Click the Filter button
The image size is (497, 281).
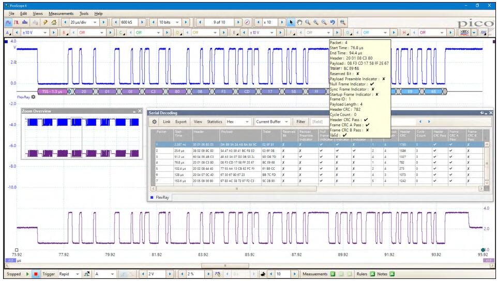tap(301, 122)
